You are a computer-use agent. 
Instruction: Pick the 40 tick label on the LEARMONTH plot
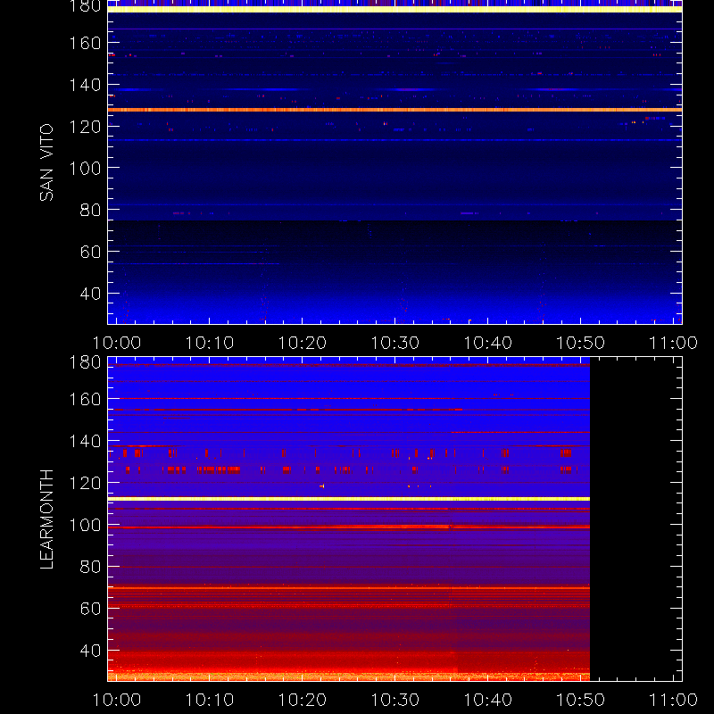90,651
